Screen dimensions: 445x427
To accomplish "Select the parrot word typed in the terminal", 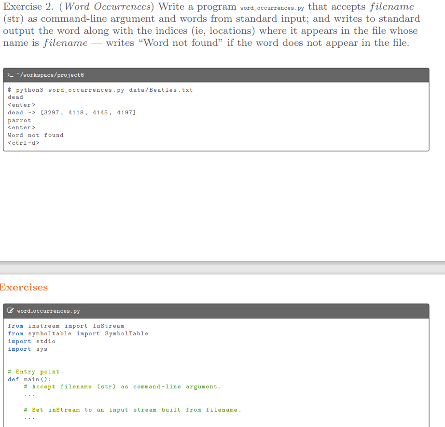I will pos(19,120).
